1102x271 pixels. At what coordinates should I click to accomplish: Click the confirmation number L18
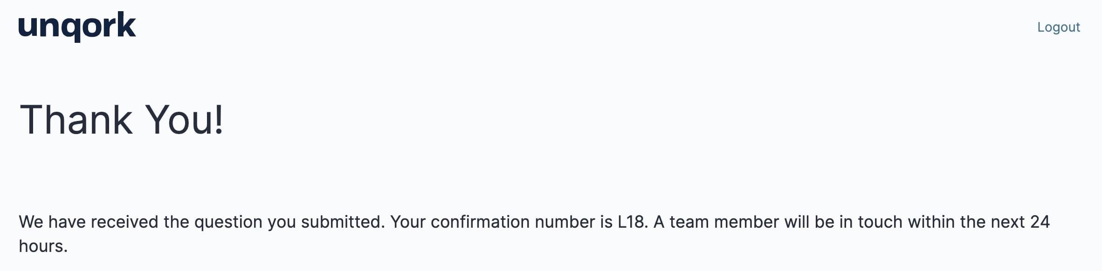tap(633, 222)
